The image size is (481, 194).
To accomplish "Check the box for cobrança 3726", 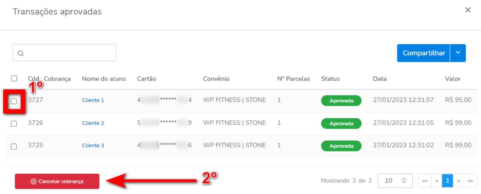I will coord(14,123).
